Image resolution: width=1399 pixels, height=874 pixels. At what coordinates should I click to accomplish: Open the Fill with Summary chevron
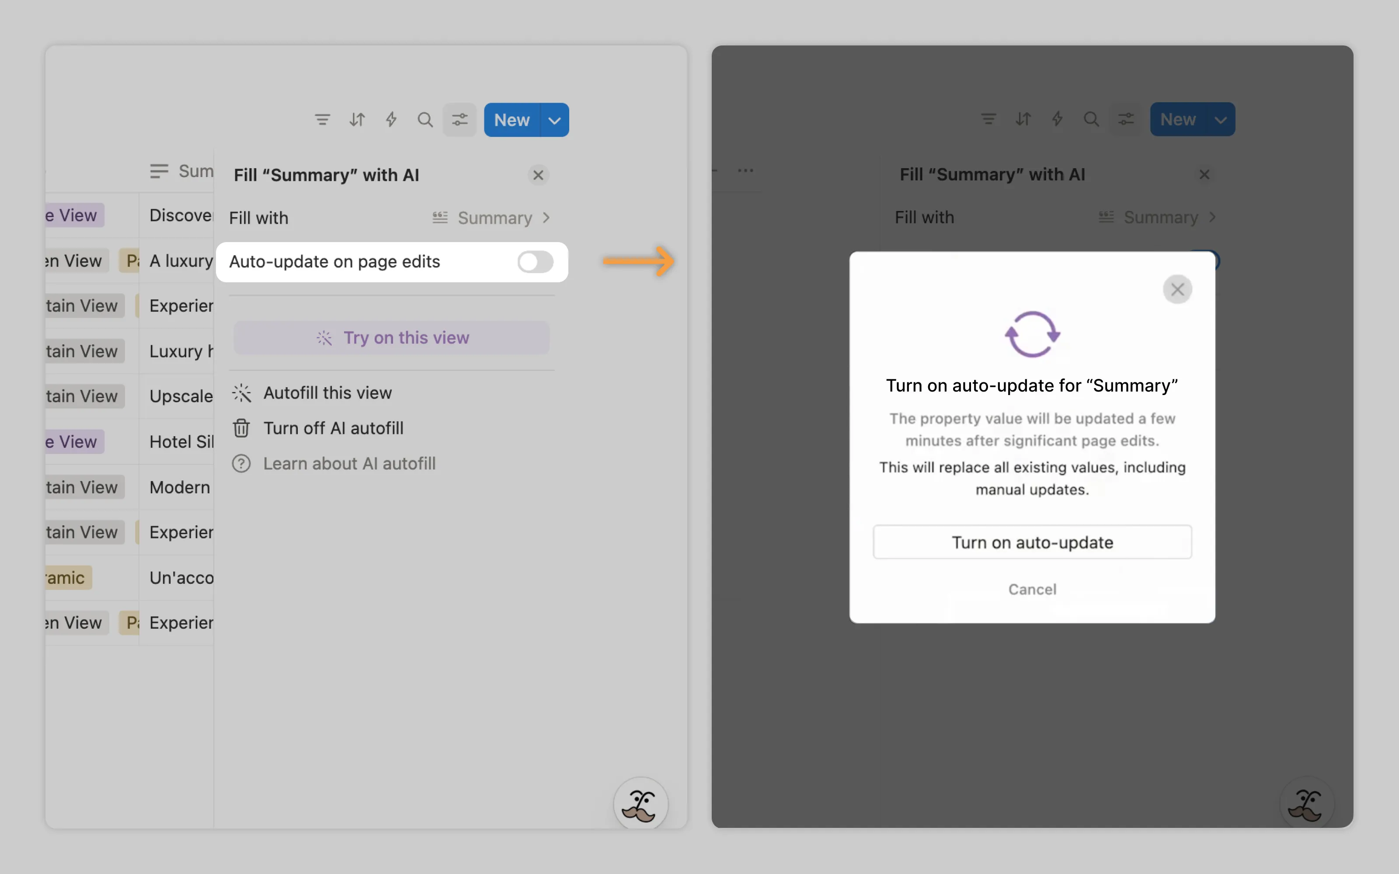tap(546, 218)
